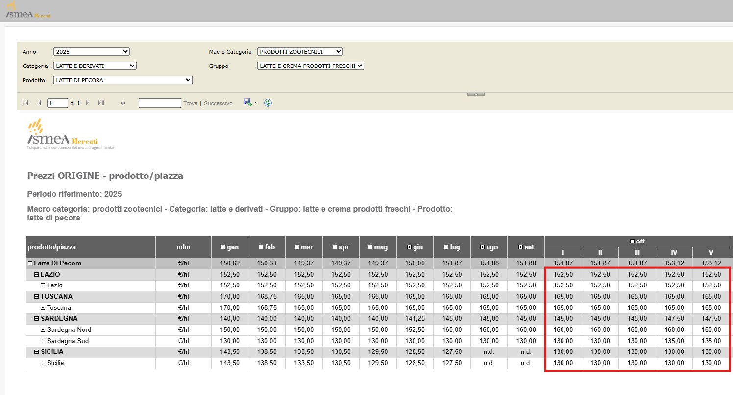Click the export save disk icon

pyautogui.click(x=248, y=103)
